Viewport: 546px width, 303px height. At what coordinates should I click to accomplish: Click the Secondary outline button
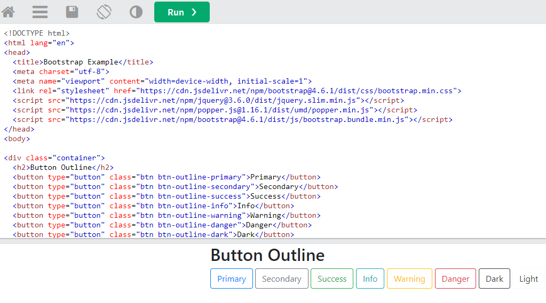[282, 279]
